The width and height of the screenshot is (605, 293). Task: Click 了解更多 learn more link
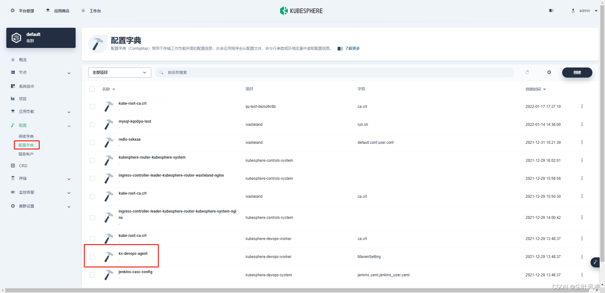[352, 49]
